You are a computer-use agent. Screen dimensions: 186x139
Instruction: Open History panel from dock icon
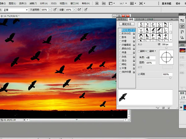tap(182, 32)
